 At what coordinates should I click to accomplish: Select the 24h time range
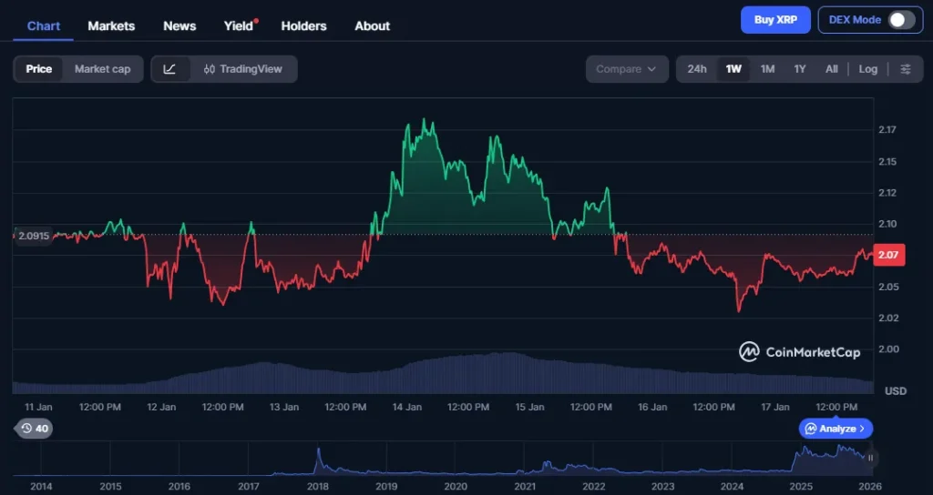[x=697, y=69]
